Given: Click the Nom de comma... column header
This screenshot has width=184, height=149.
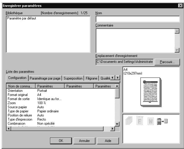Looking at the screenshot, I should (21, 86).
